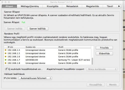Select device UE40ES6100
The width and height of the screenshot is (125, 90).
click(x=32, y=60)
